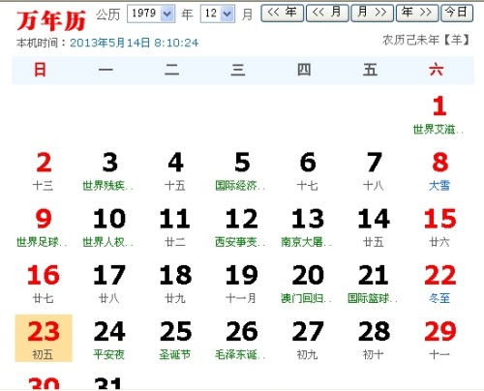Select December 2 (十三)

pyautogui.click(x=44, y=171)
